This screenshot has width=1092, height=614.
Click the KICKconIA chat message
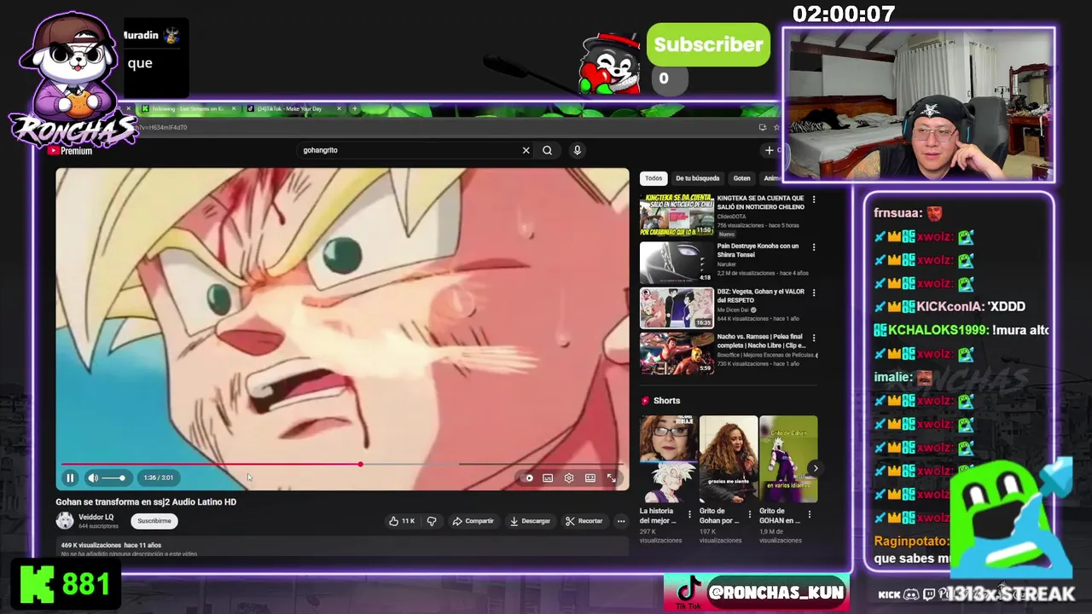[x=949, y=307]
